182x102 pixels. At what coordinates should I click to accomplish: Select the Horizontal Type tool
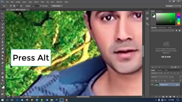click(x=3, y=66)
